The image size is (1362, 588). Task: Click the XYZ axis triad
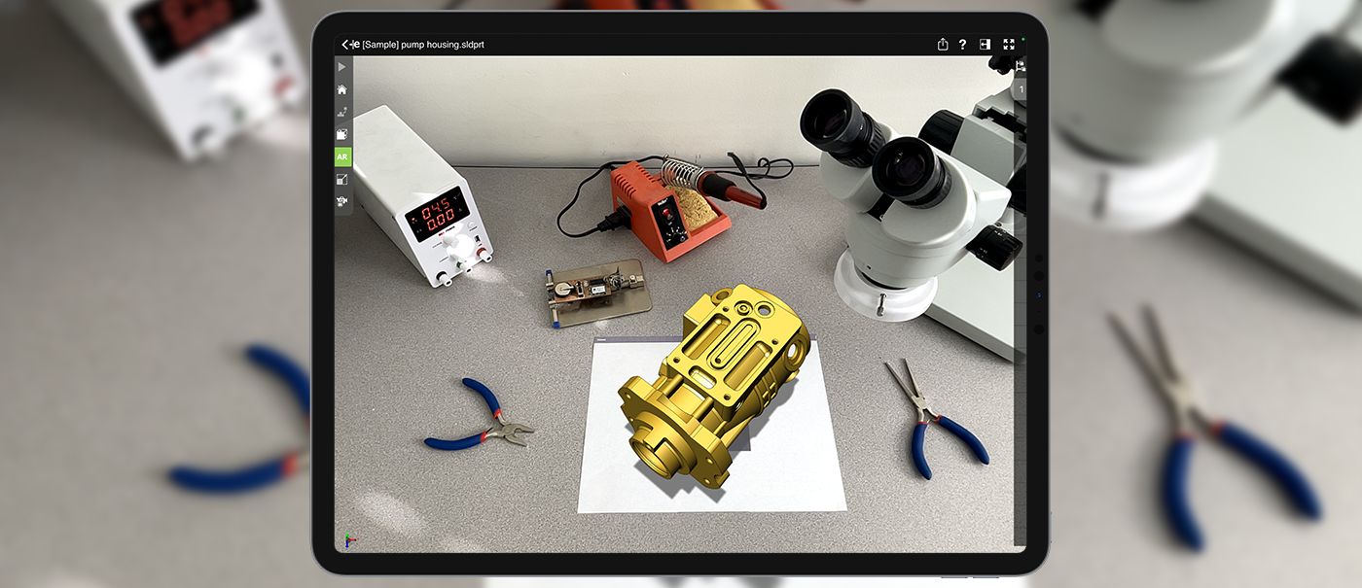349,539
